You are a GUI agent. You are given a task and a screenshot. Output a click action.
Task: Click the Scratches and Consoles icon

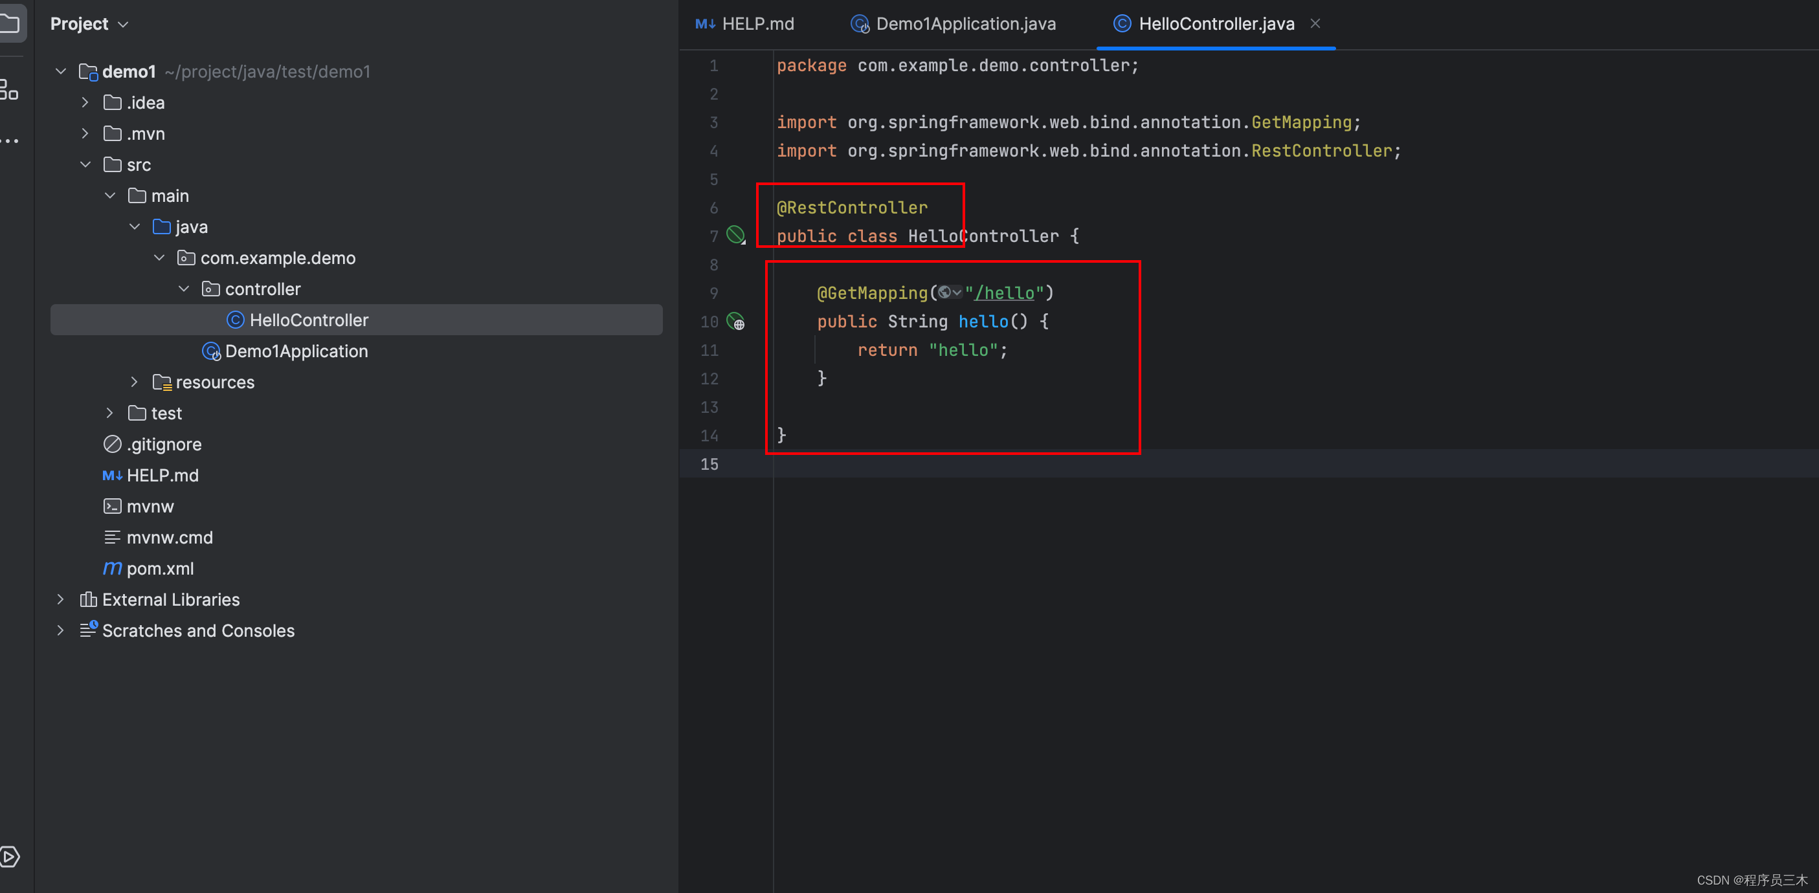pyautogui.click(x=88, y=629)
